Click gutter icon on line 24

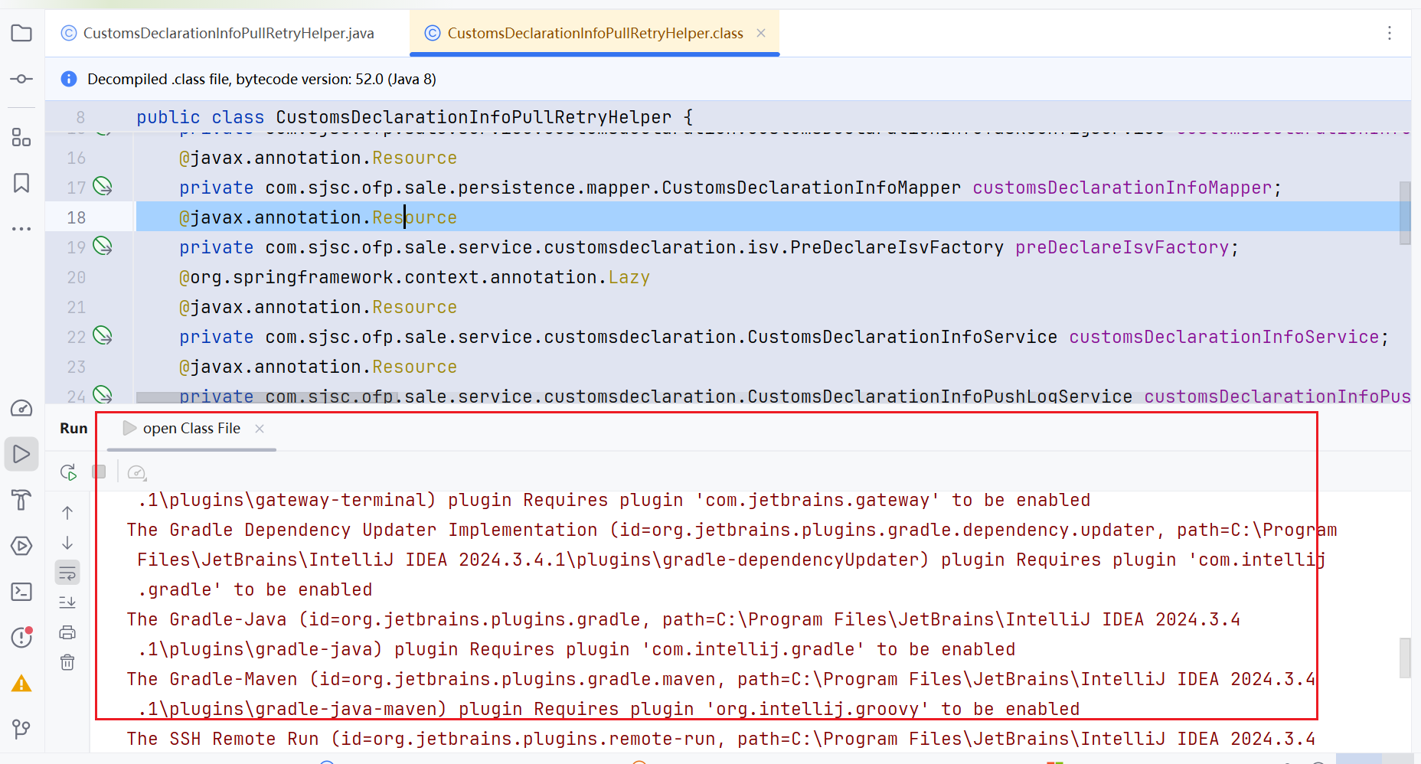tap(103, 394)
